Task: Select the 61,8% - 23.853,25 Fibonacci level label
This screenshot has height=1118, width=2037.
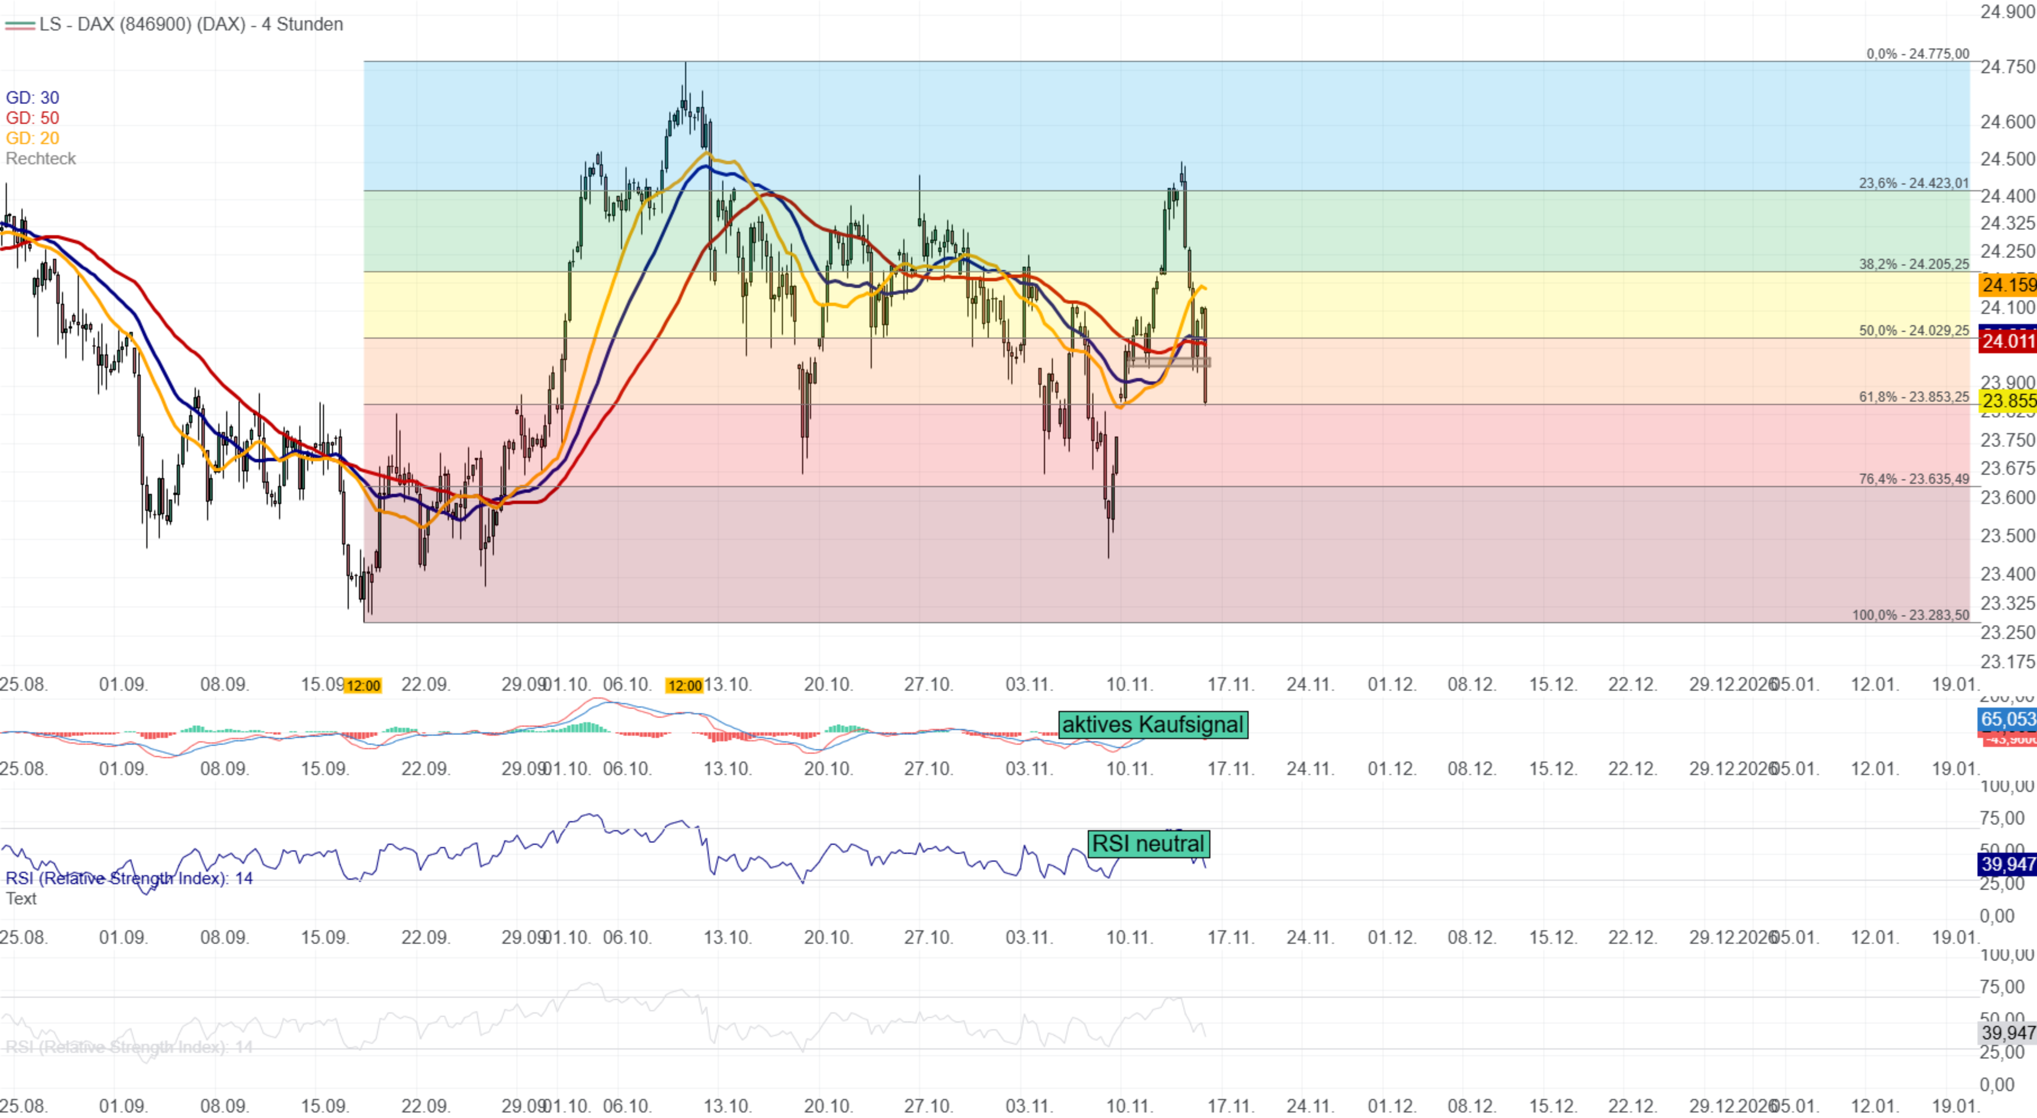Action: [1914, 397]
